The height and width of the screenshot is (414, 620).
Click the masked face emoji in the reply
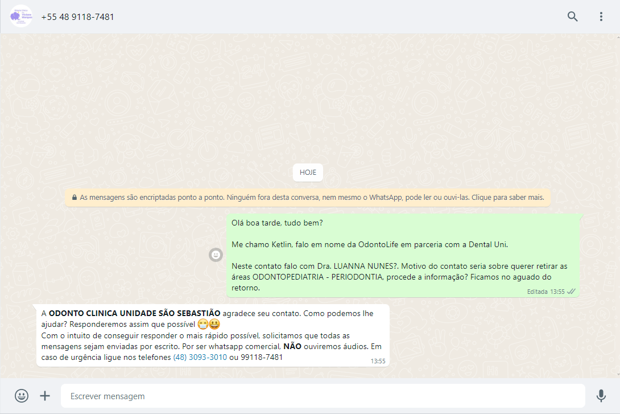[x=203, y=324]
